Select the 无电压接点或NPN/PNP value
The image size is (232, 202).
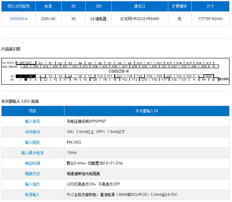coord(86,121)
